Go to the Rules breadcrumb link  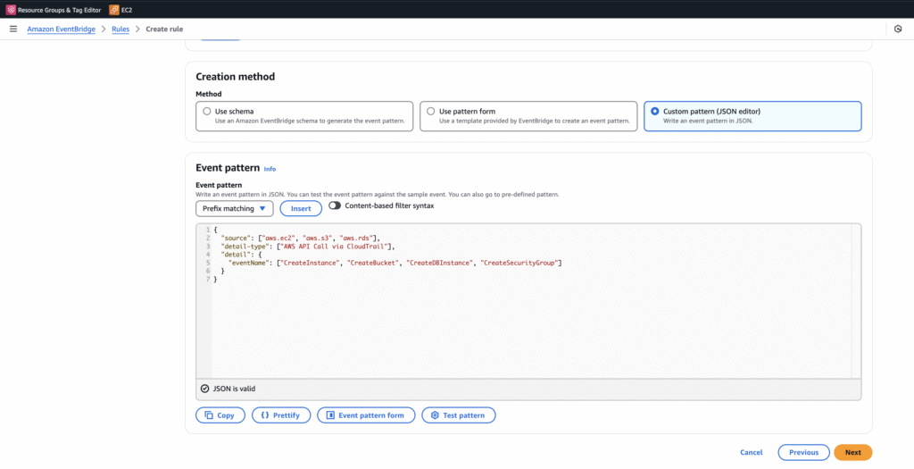120,29
